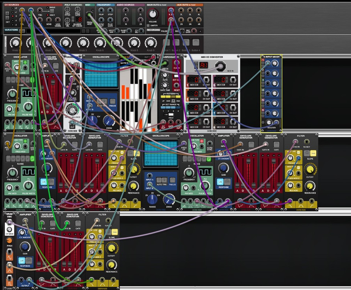Click CV OUT jack of MIDI CC row 8

pos(233,122)
